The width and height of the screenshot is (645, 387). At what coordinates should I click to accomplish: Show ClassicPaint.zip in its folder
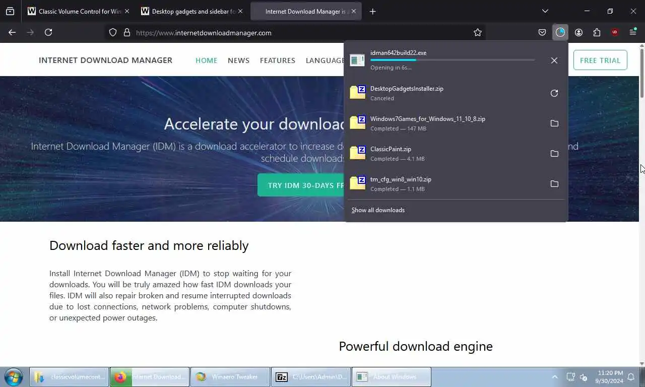(x=554, y=154)
